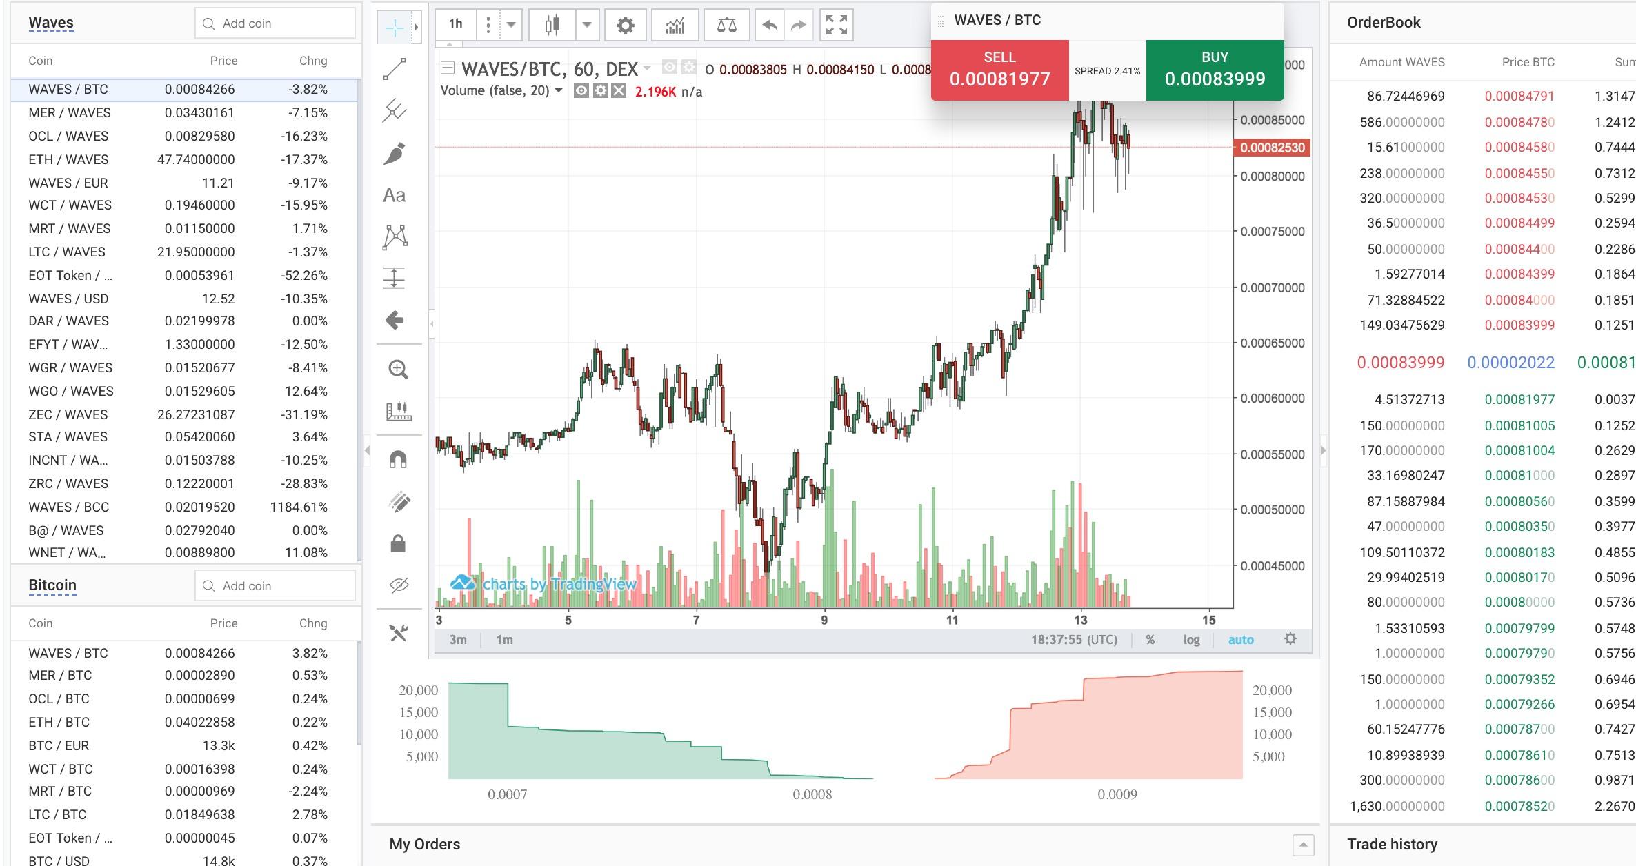Collapse the right OrderBook panel arrow
1636x866 pixels.
(1323, 450)
